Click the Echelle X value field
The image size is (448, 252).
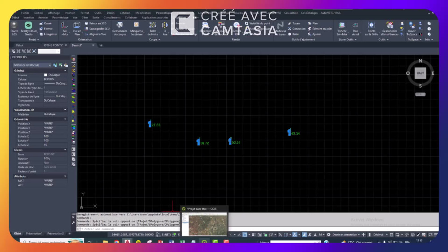55,137
